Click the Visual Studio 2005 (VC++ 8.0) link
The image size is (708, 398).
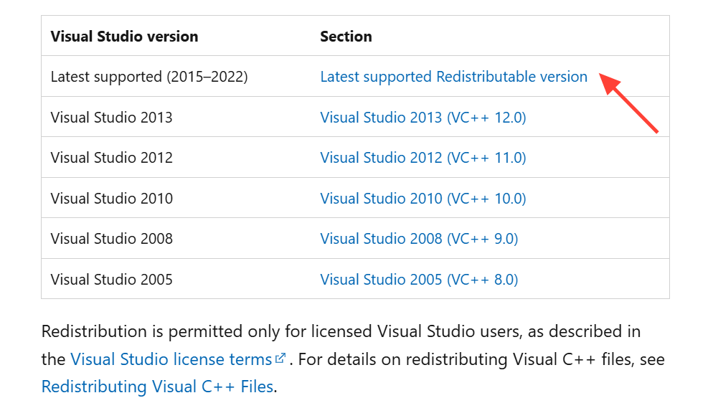(x=419, y=279)
